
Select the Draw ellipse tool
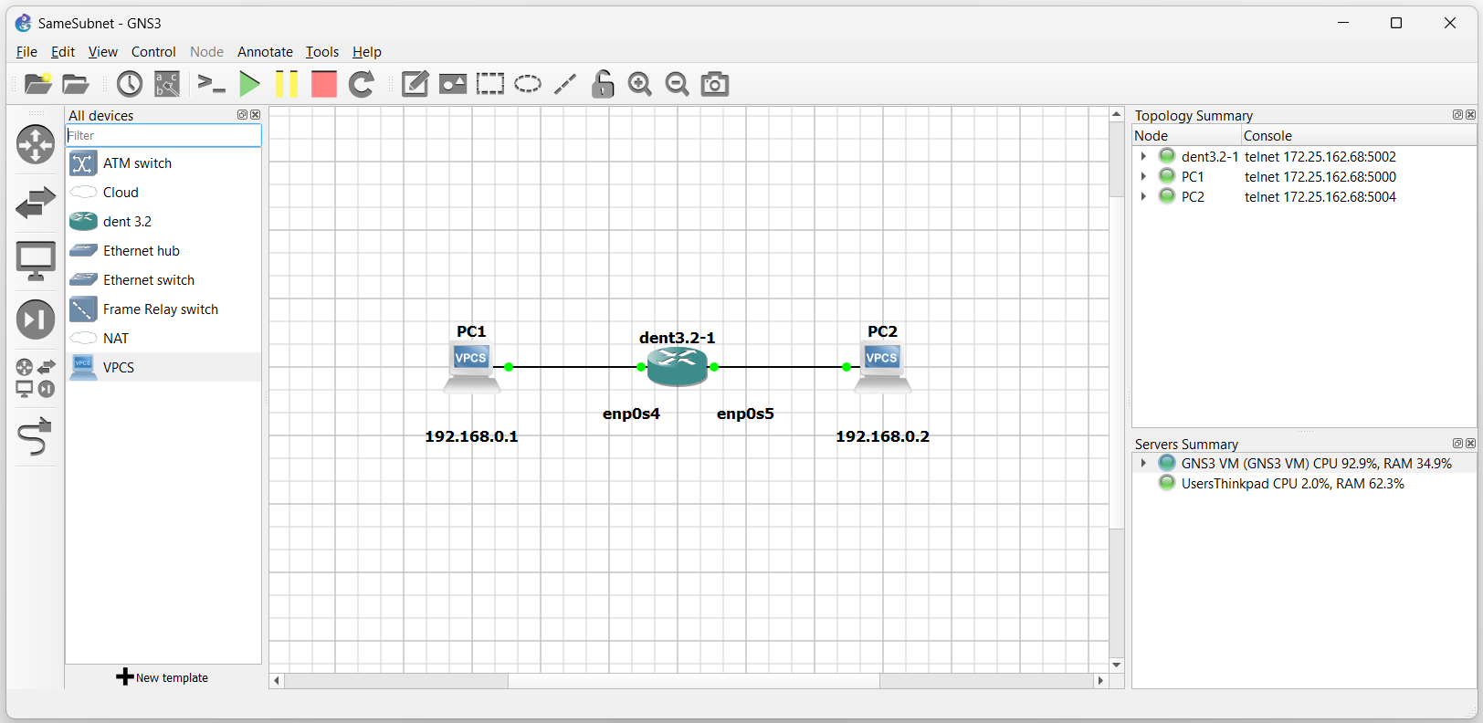[x=528, y=84]
